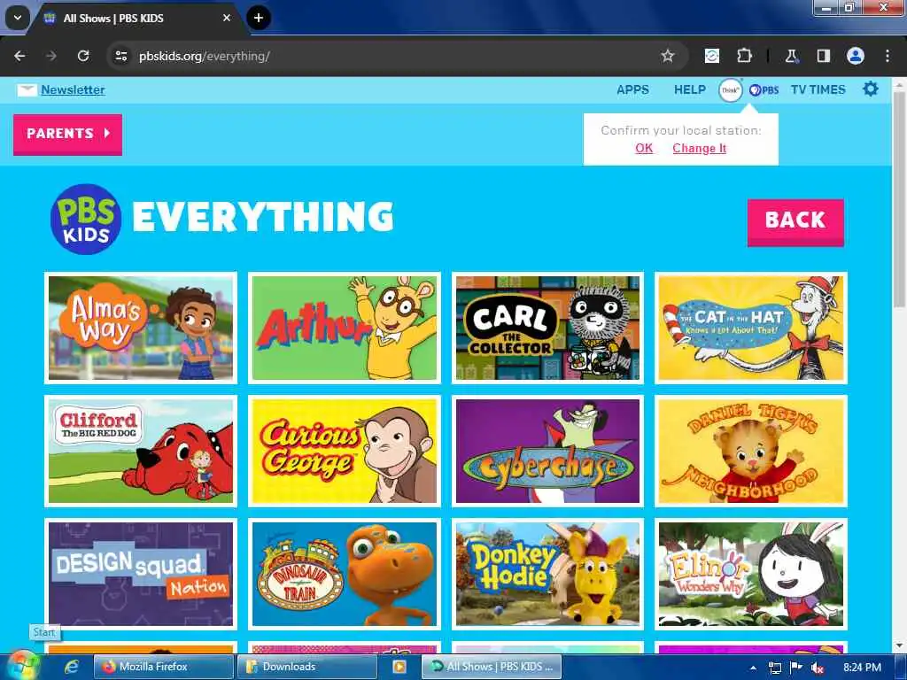The width and height of the screenshot is (907, 680).
Task: Open TV TIMES in the top navigation
Action: point(818,89)
